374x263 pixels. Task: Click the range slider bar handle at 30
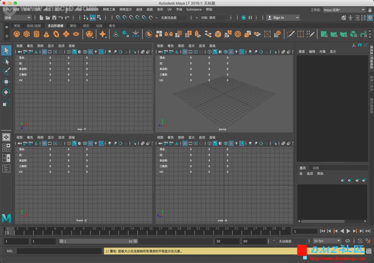click(x=136, y=241)
